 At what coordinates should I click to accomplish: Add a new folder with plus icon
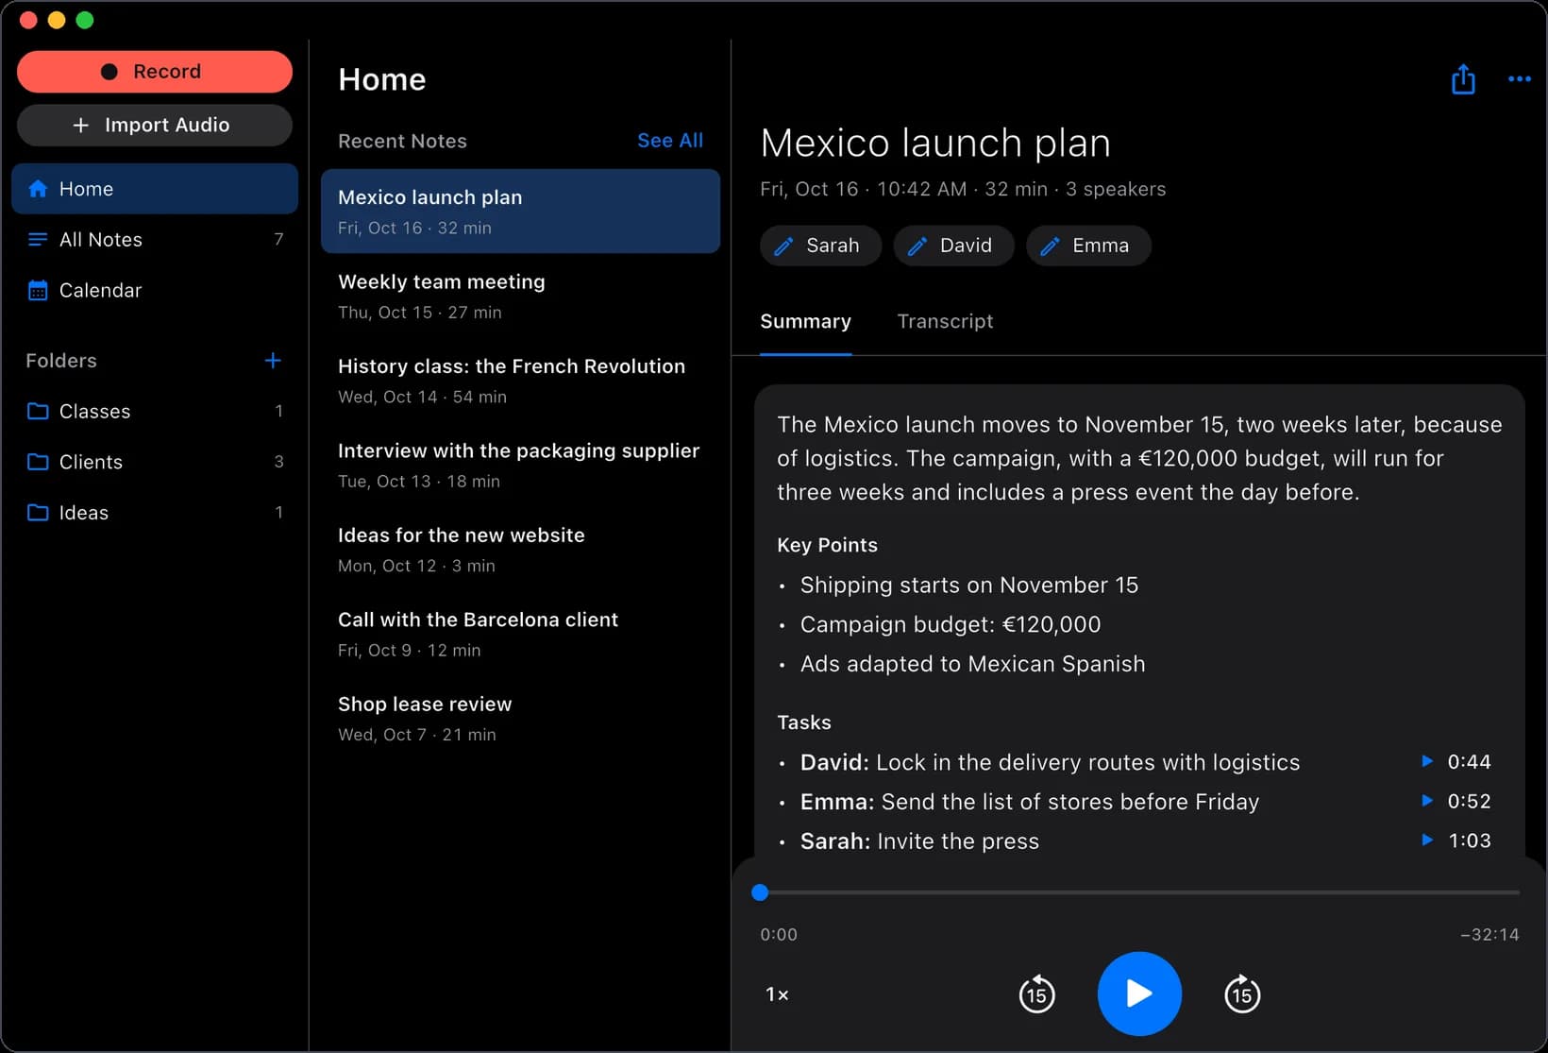click(x=273, y=361)
